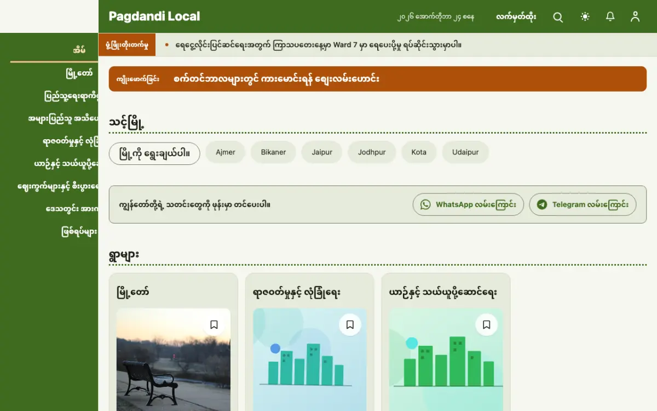The image size is (657, 411).
Task: Select the Bikaner city chip
Action: (273, 152)
